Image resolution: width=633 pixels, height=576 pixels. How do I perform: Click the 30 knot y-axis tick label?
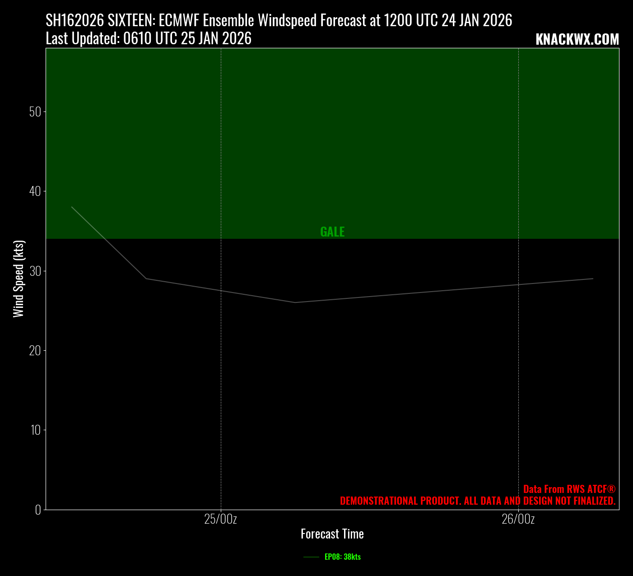35,271
